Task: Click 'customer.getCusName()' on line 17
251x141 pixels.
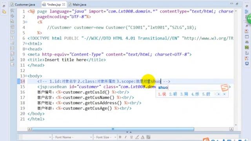Action: [x=89, y=98]
